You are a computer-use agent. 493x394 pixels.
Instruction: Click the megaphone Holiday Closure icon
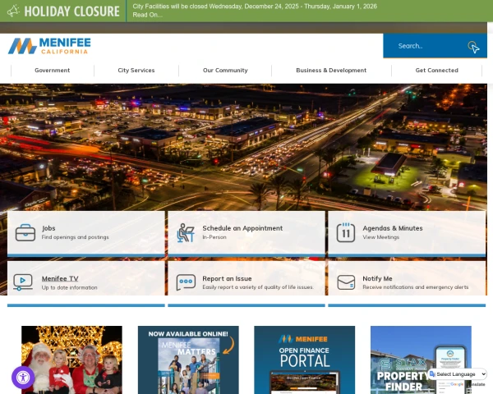(x=13, y=11)
